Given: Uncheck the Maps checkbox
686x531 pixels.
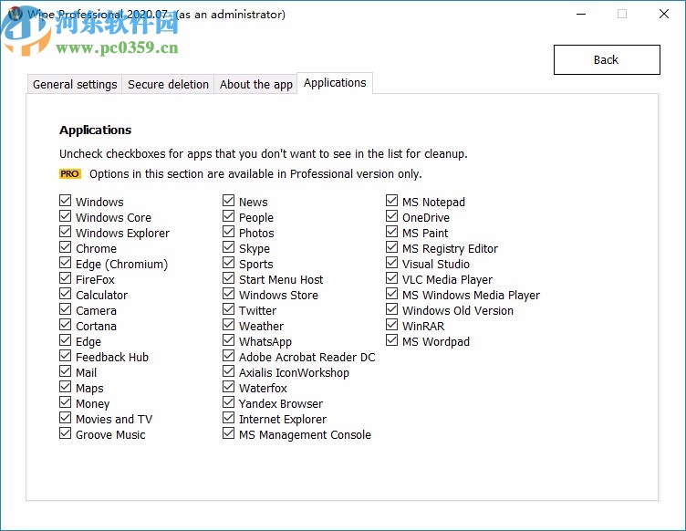Looking at the screenshot, I should 65,387.
